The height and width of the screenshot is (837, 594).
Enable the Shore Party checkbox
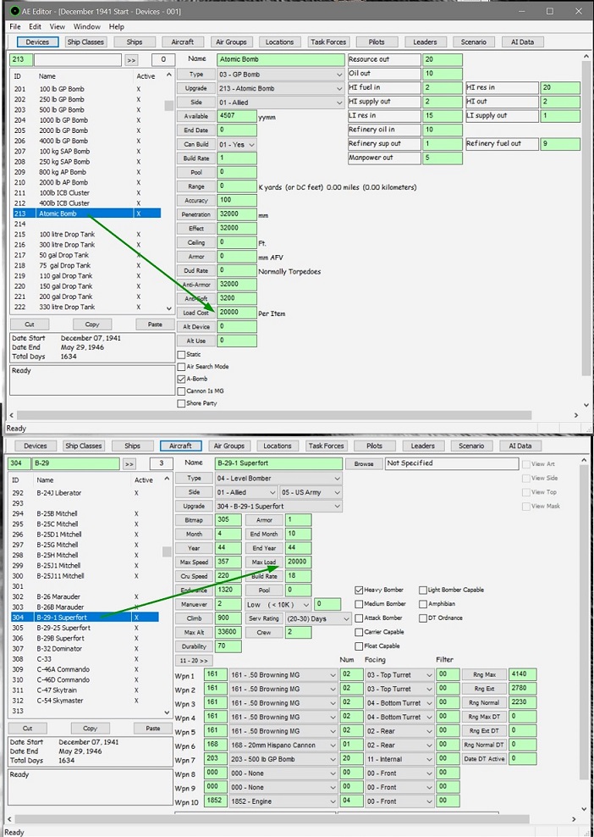181,403
